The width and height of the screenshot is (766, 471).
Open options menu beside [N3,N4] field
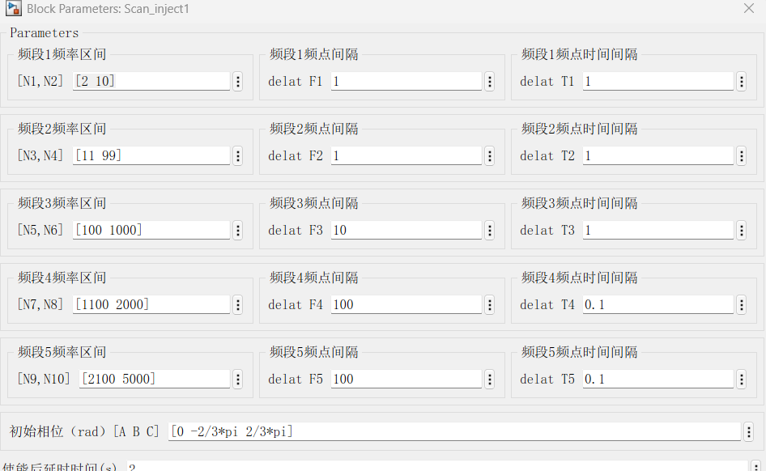click(238, 156)
